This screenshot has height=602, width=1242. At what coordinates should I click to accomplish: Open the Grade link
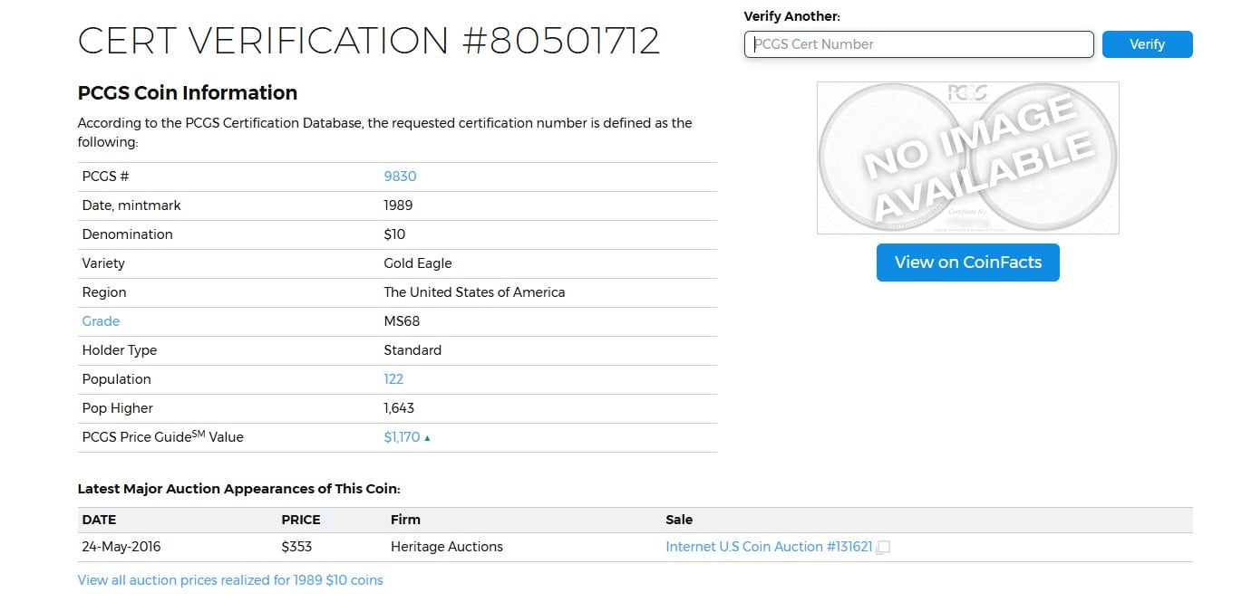click(101, 321)
